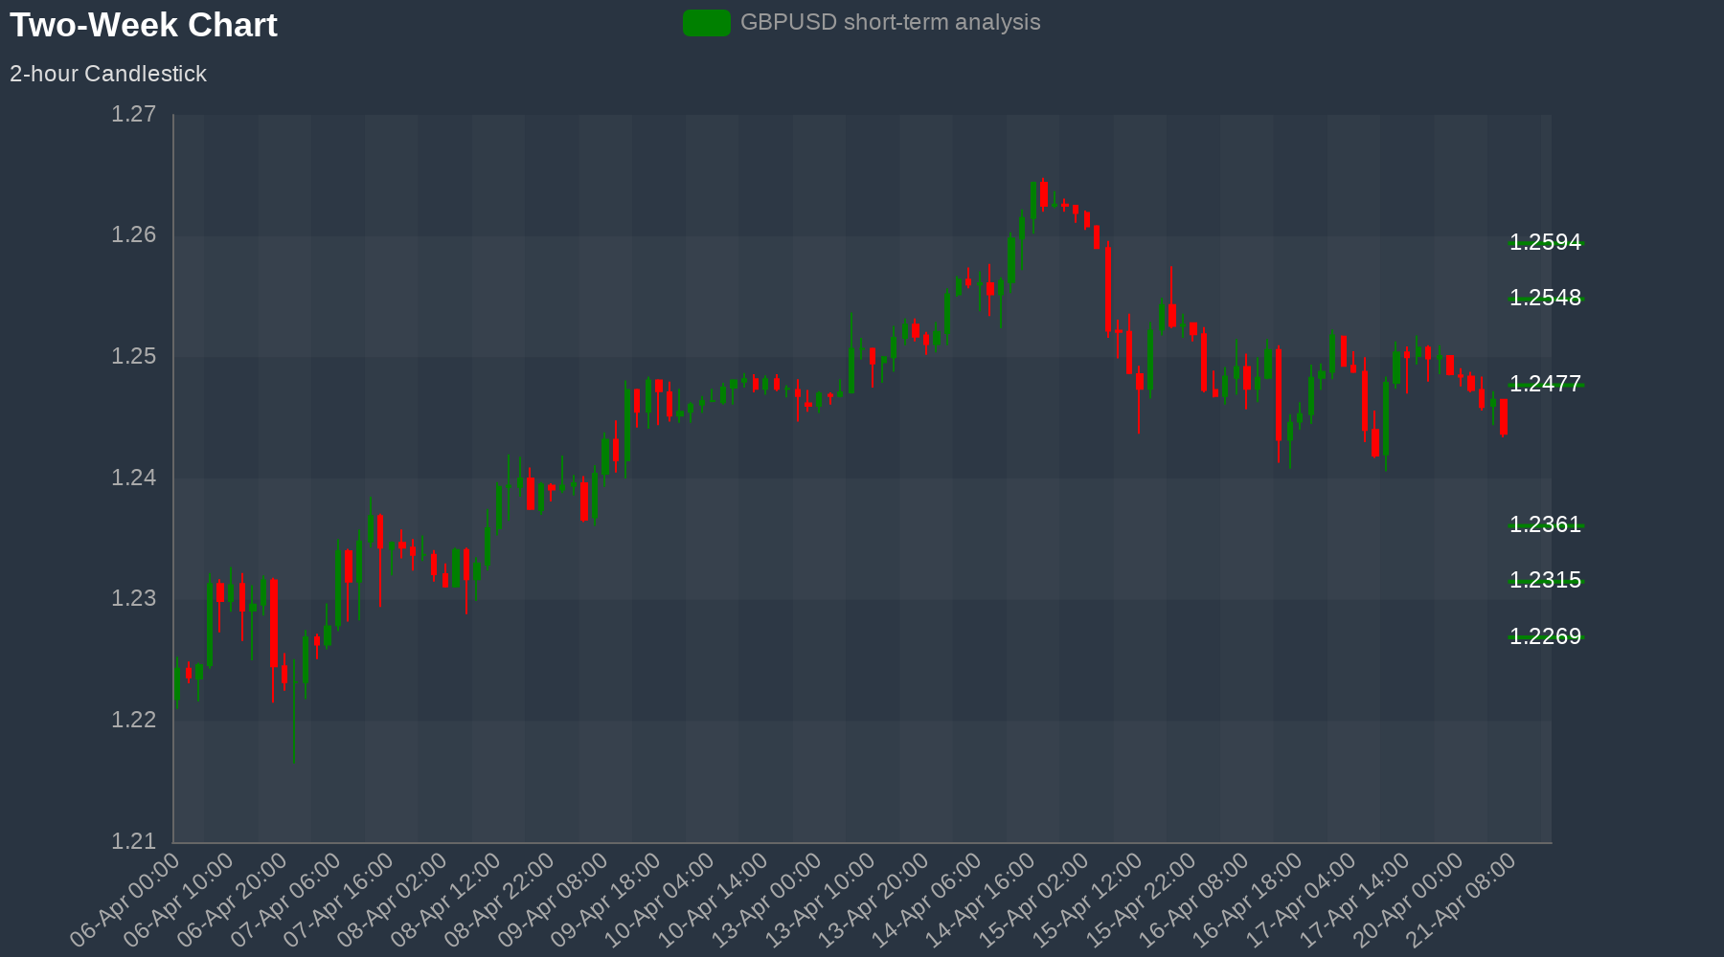Click the 1.21 y-axis tick label

[x=133, y=842]
